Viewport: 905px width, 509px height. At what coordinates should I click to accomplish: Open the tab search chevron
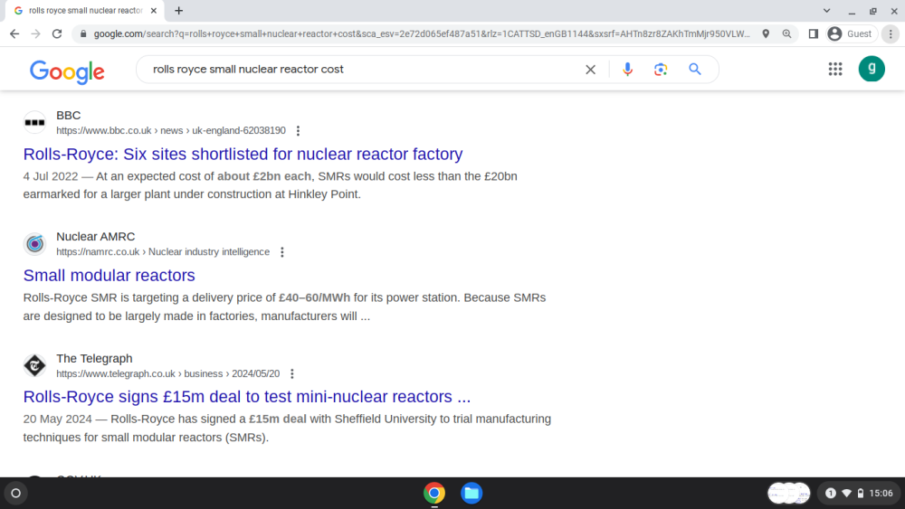826,10
